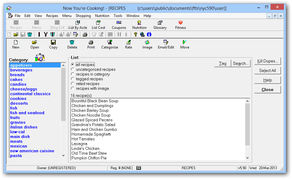This screenshot has height=179, width=292.
Task: Click the Close button on right panel
Action: tap(268, 89)
